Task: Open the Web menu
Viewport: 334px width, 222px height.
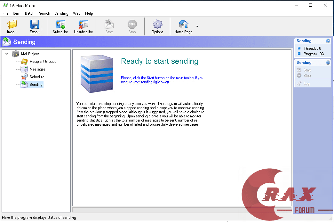Action: [77, 13]
